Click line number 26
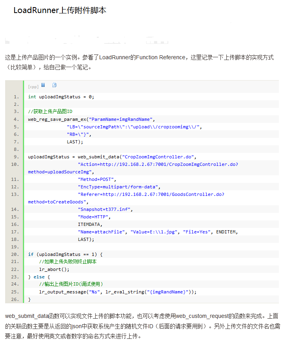 (x=15, y=299)
